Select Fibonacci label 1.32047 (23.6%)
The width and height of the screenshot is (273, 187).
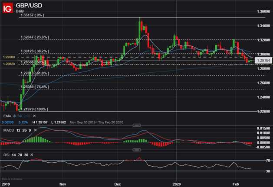click(35, 37)
